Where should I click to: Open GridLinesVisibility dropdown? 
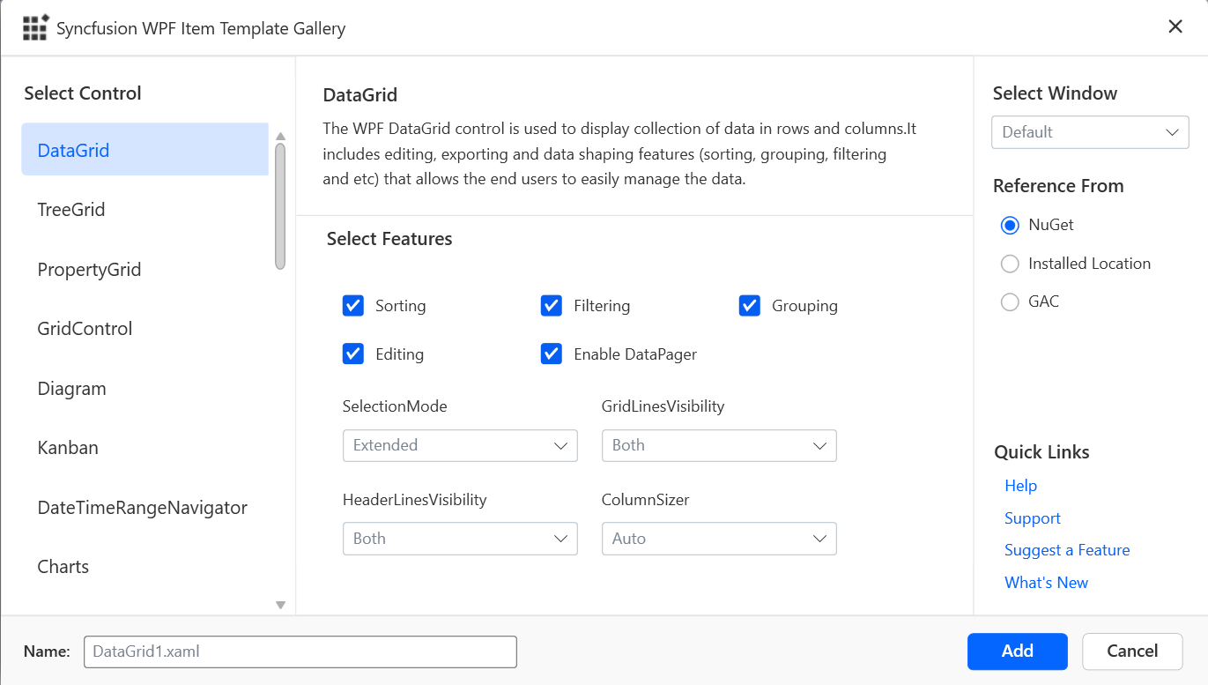[x=719, y=445]
